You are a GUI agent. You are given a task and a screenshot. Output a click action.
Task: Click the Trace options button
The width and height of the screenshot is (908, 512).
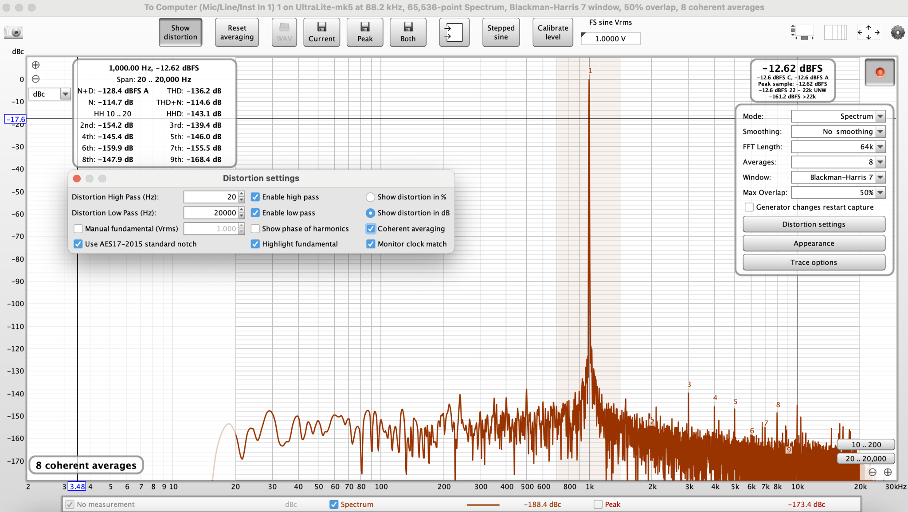pyautogui.click(x=814, y=262)
